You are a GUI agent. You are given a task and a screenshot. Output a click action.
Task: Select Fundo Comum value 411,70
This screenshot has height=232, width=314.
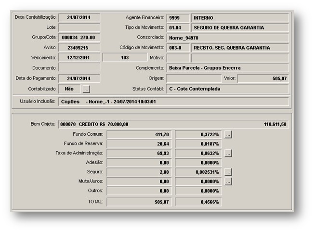click(139, 134)
